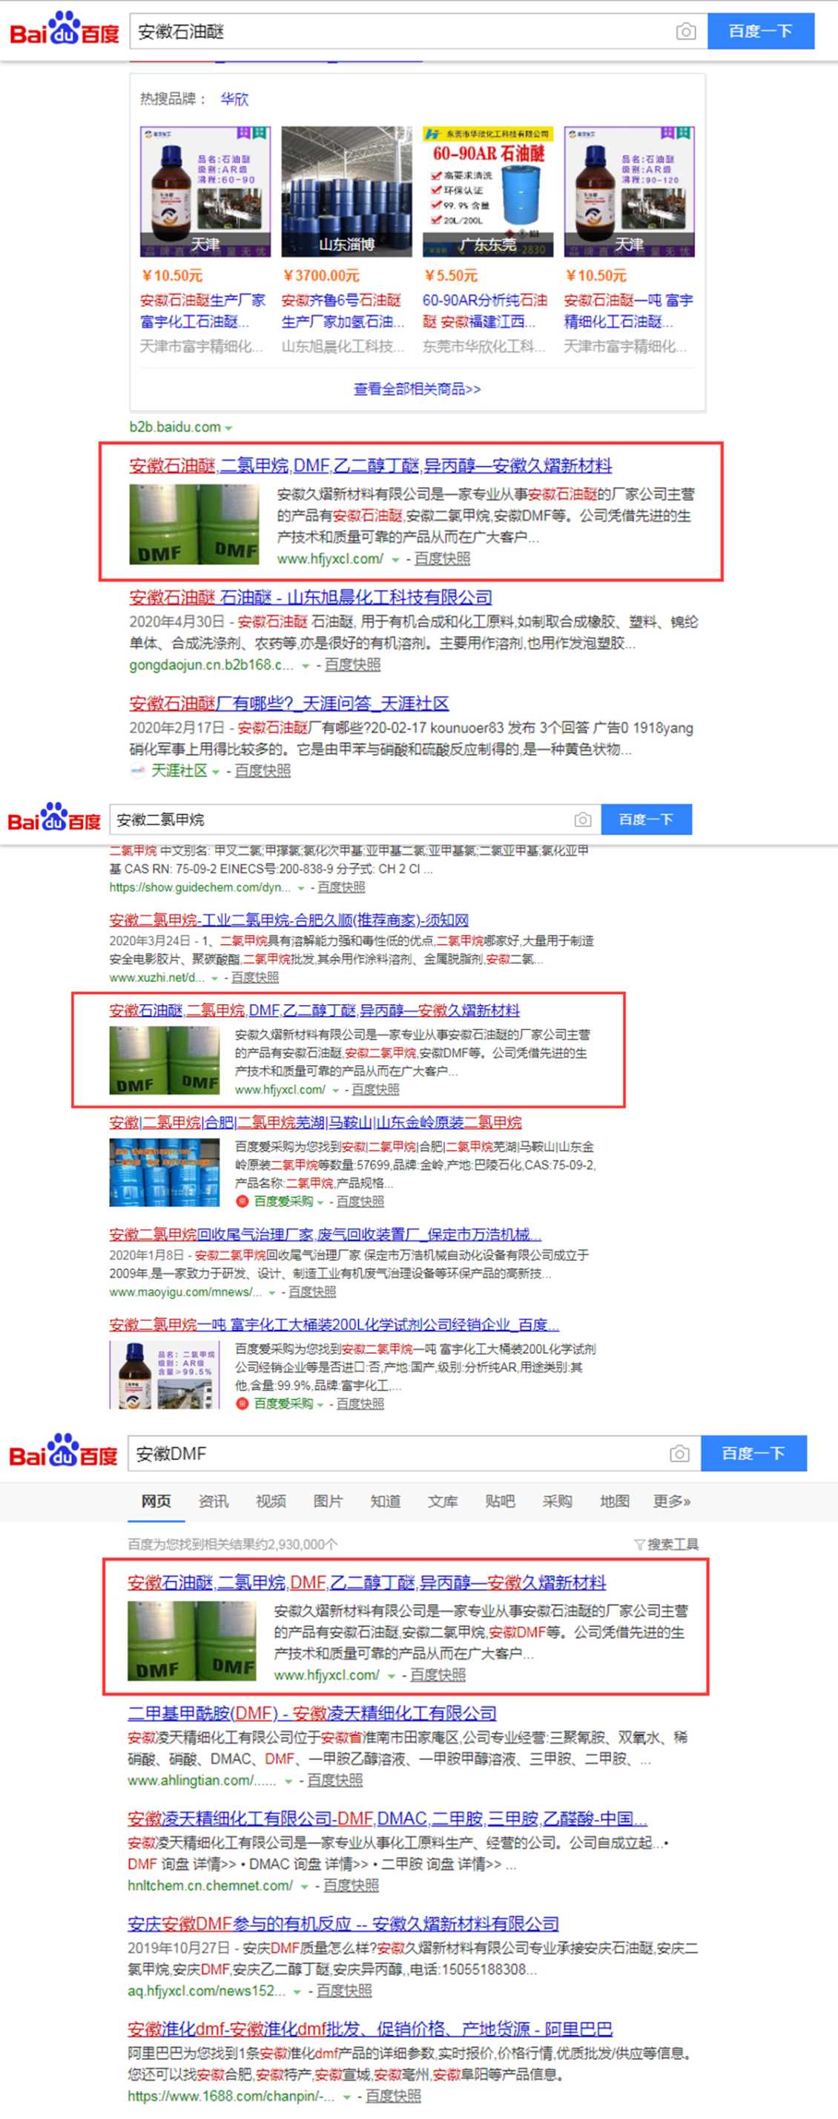Expand arrow beside www.maoyigu.com/mnews/... URL
The width and height of the screenshot is (838, 2119).
tap(272, 1293)
